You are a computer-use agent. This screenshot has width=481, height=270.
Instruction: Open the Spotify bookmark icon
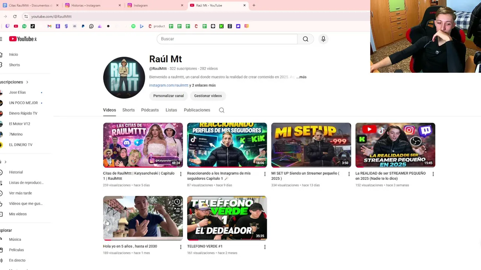(x=133, y=26)
